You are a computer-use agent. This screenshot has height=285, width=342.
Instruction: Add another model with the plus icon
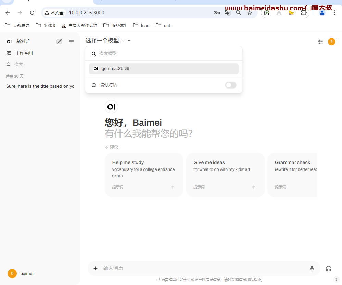(x=129, y=41)
